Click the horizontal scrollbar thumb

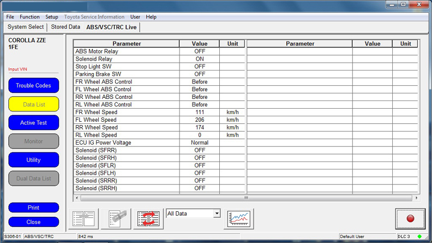point(247,198)
